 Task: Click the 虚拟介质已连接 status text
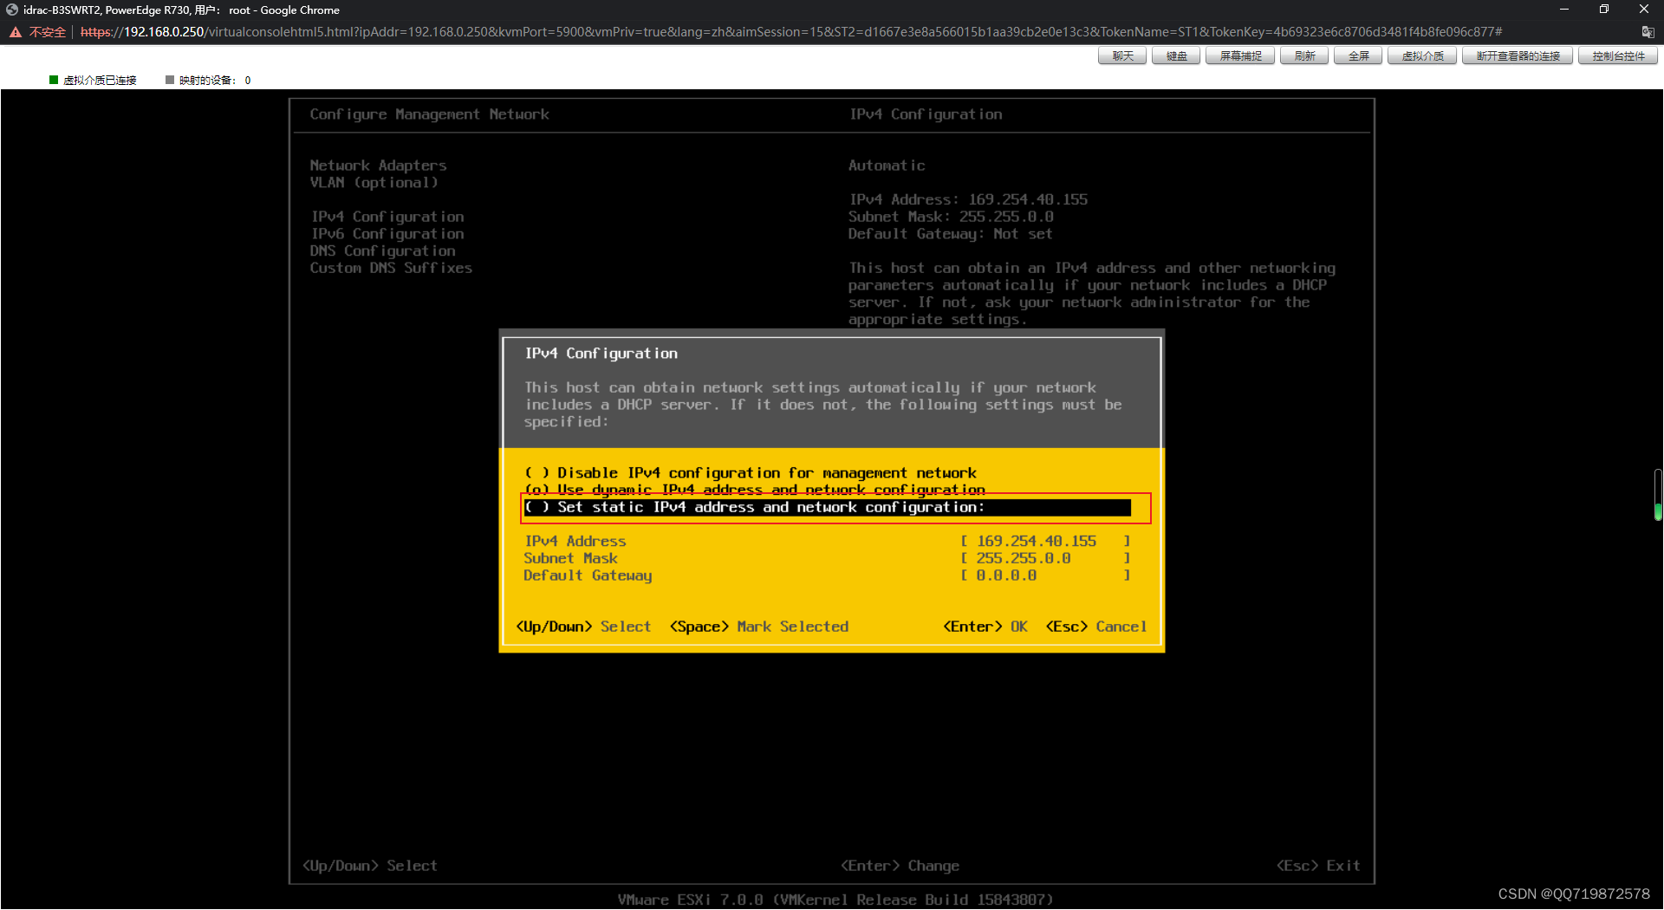point(100,81)
